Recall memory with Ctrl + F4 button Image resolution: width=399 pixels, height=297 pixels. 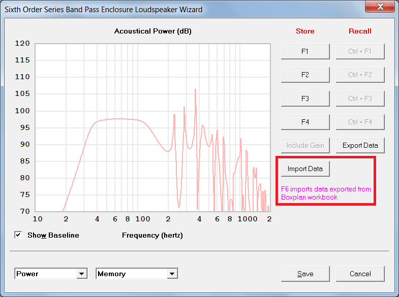[x=360, y=122]
